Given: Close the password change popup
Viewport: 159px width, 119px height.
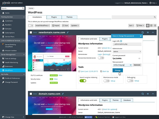Looking at the screenshot, I should coord(141,36).
